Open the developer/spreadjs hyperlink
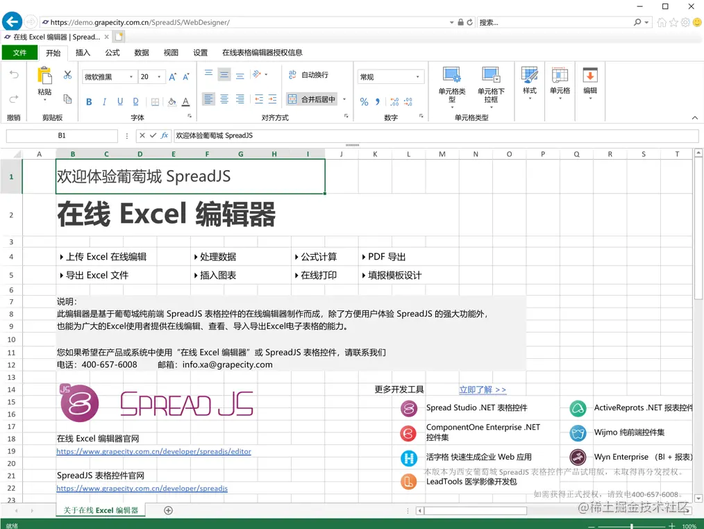The height and width of the screenshot is (529, 704). pos(142,488)
